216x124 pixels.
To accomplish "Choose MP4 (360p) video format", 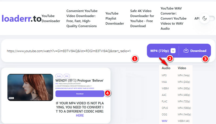I will tap(184, 88).
